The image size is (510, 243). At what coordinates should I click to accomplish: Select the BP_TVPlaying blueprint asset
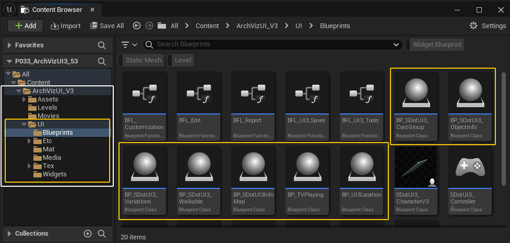tap(307, 181)
